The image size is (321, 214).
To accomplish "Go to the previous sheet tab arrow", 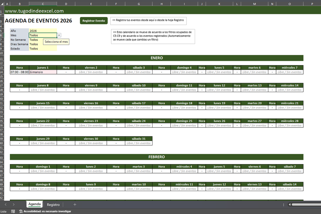I will coord(5,204).
